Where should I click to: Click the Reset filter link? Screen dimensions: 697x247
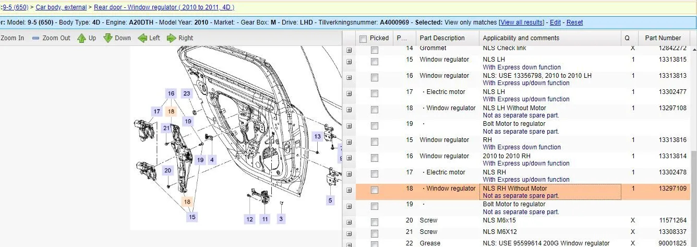[574, 22]
